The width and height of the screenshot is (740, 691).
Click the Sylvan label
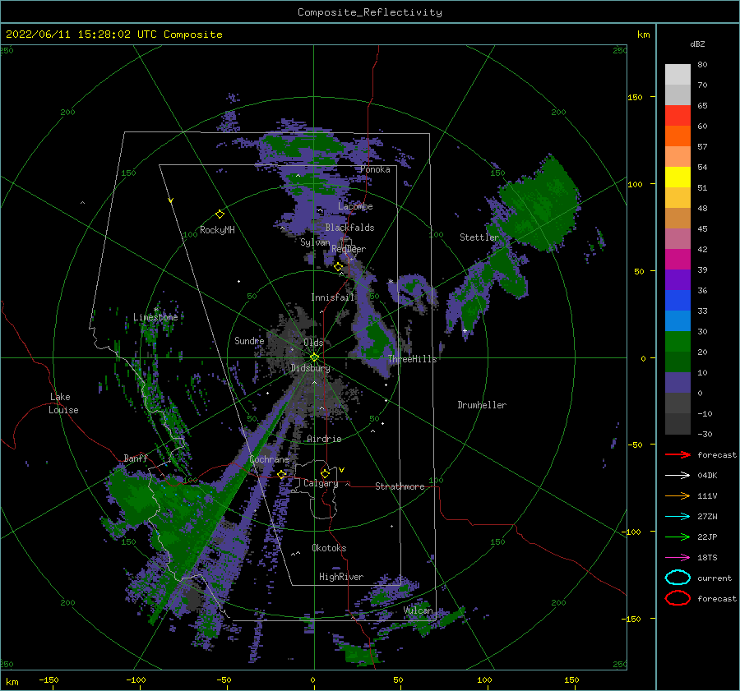[315, 243]
